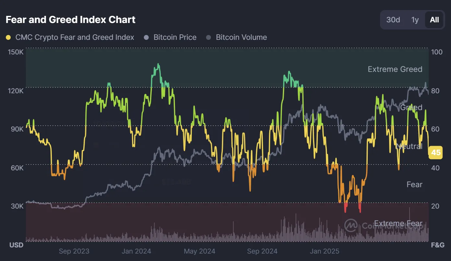The image size is (451, 261).
Task: Click the F&G axis label
Action: pos(438,245)
